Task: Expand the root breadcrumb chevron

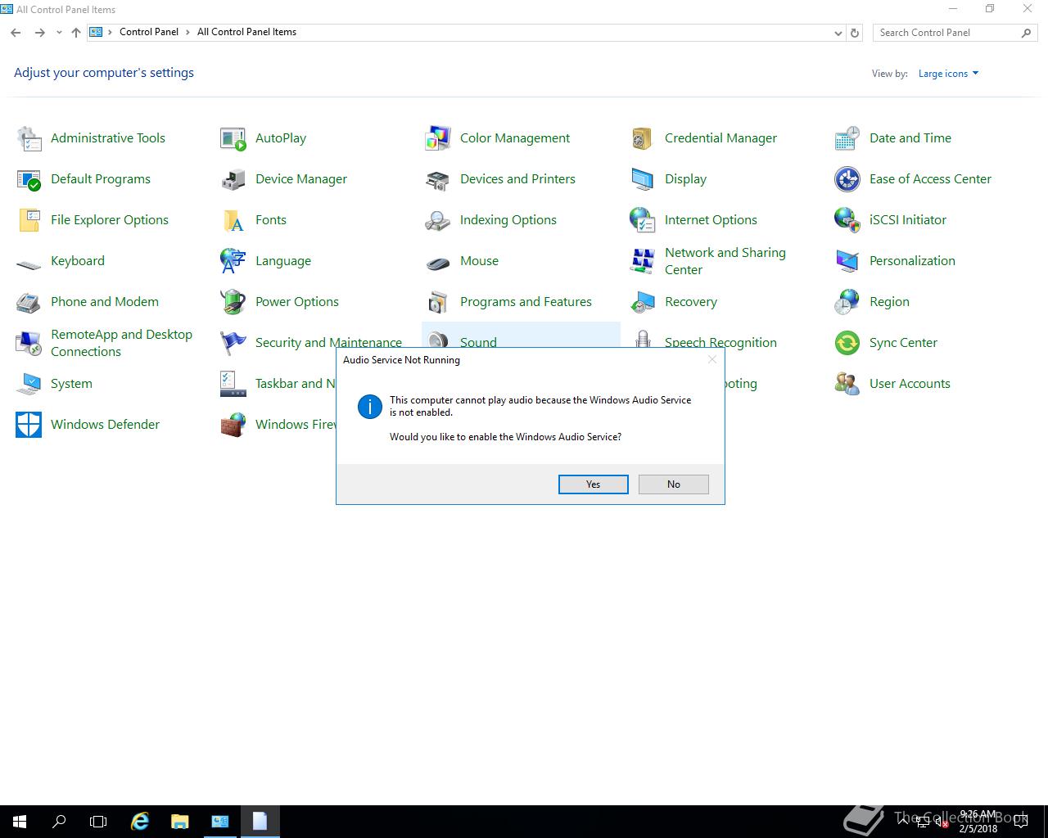Action: (110, 32)
